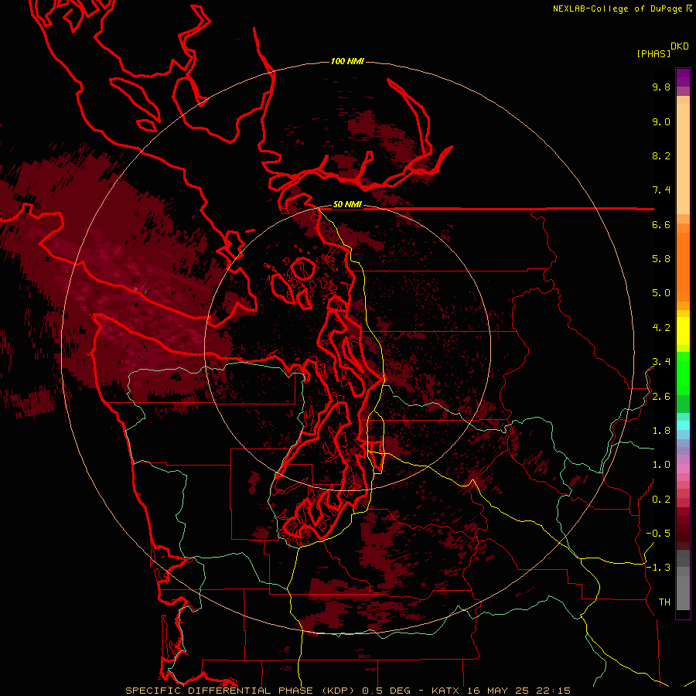696x696 pixels.
Task: Click the DKD label above the color scale
Action: [680, 46]
